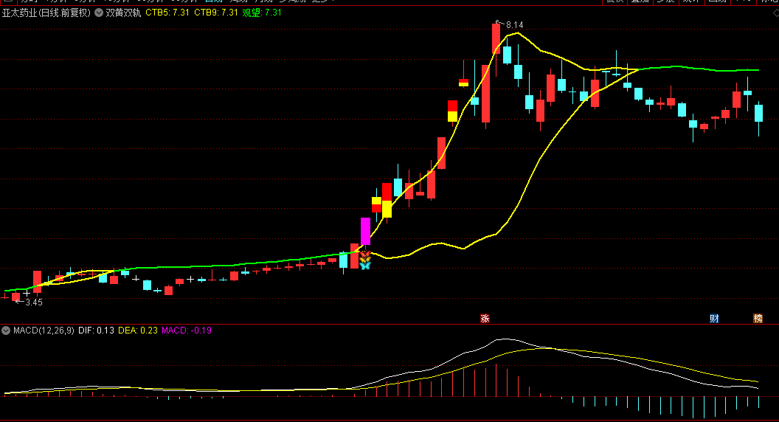Click the 榜 ranking marker

pos(758,319)
